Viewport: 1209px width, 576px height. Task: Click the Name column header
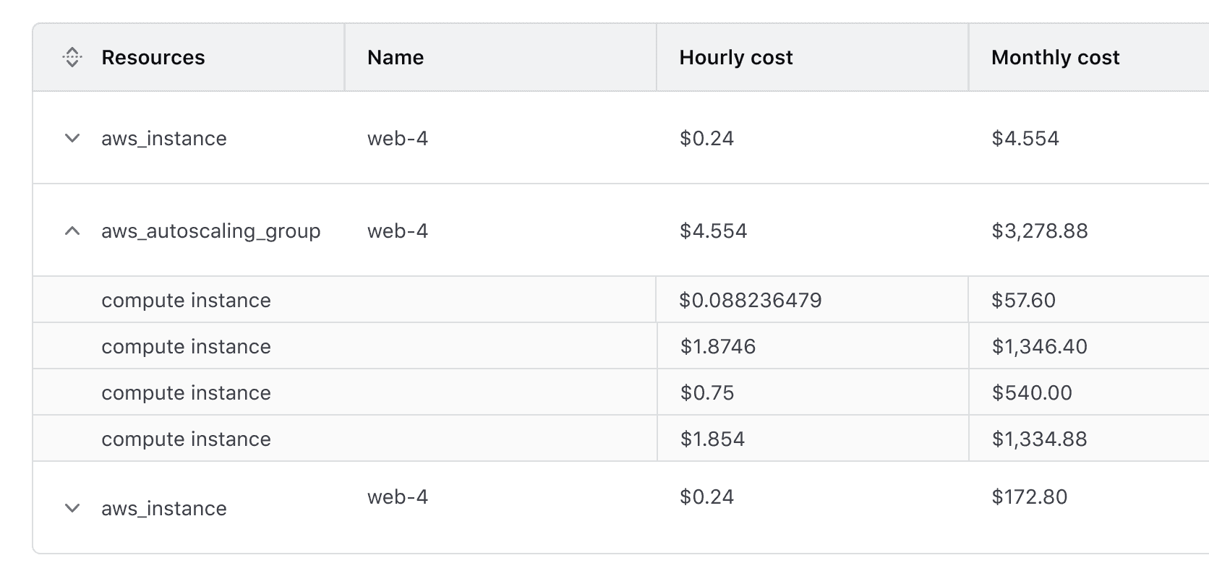click(x=395, y=57)
